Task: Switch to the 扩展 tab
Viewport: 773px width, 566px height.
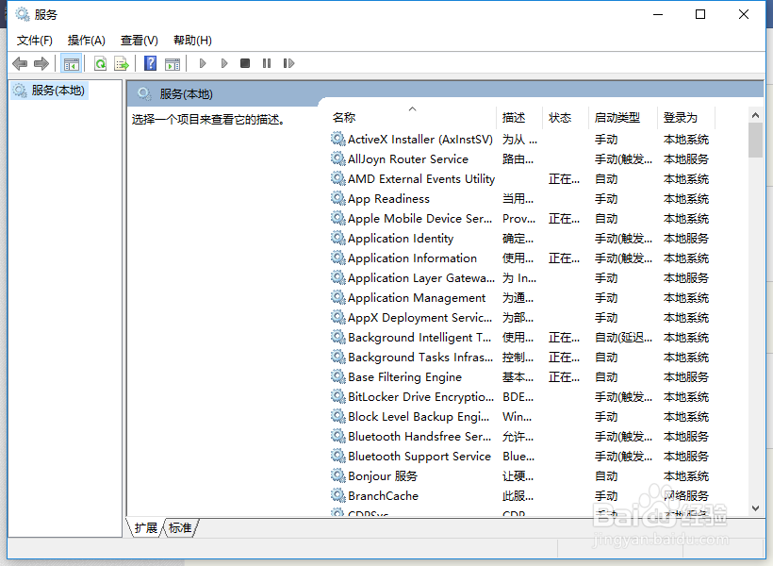Action: (x=145, y=528)
